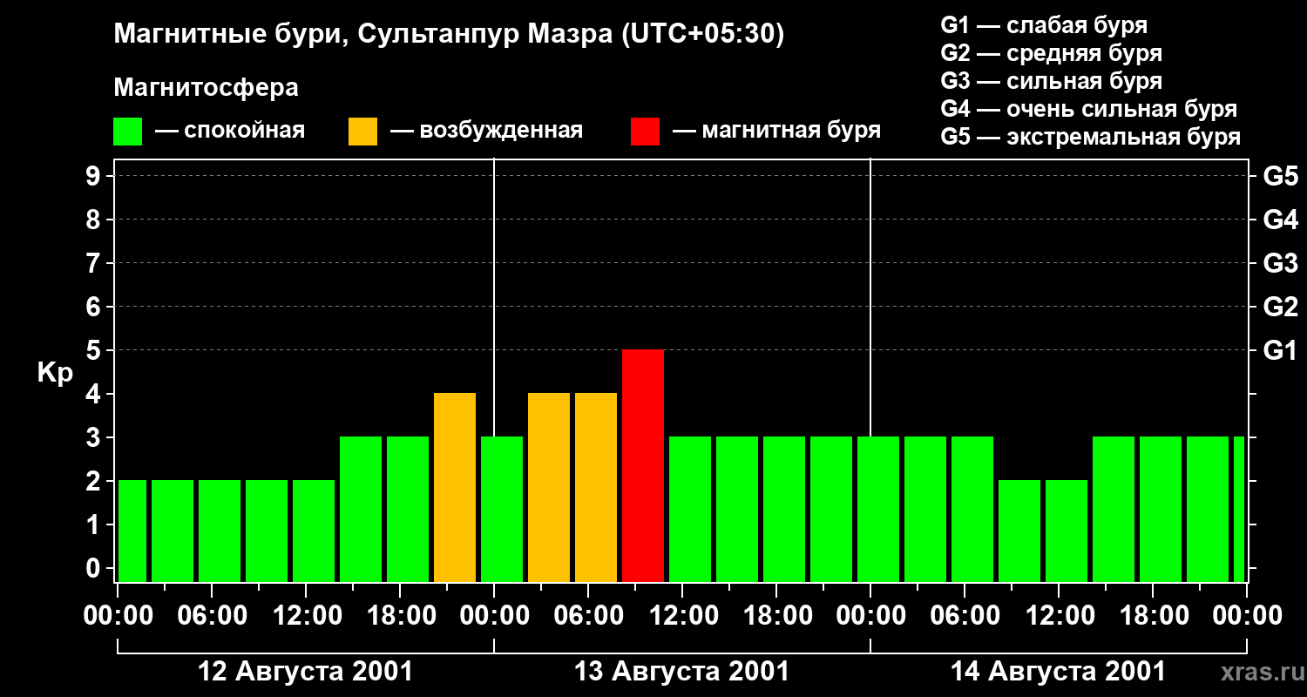
Task: Click the '18:00' time label above 14 Августа
Action: click(x=1153, y=616)
